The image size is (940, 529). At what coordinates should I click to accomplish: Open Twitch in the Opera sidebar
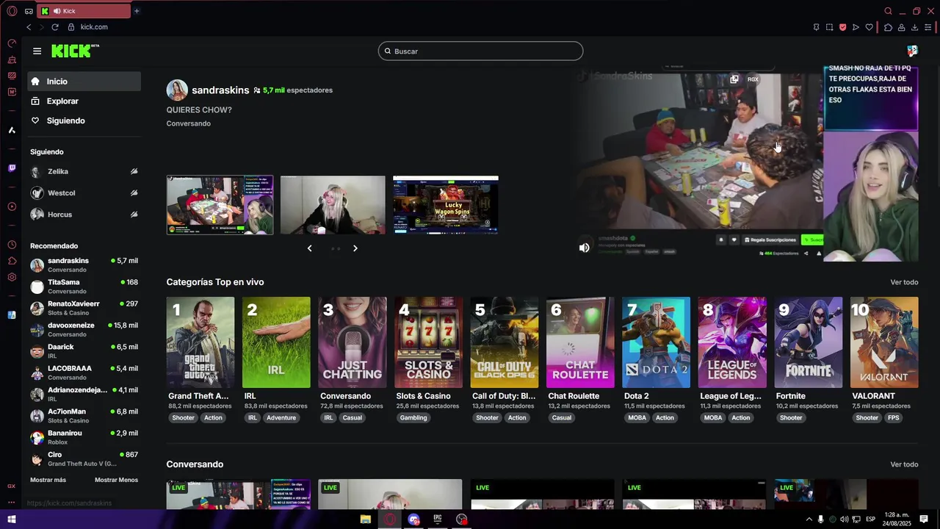tap(12, 168)
